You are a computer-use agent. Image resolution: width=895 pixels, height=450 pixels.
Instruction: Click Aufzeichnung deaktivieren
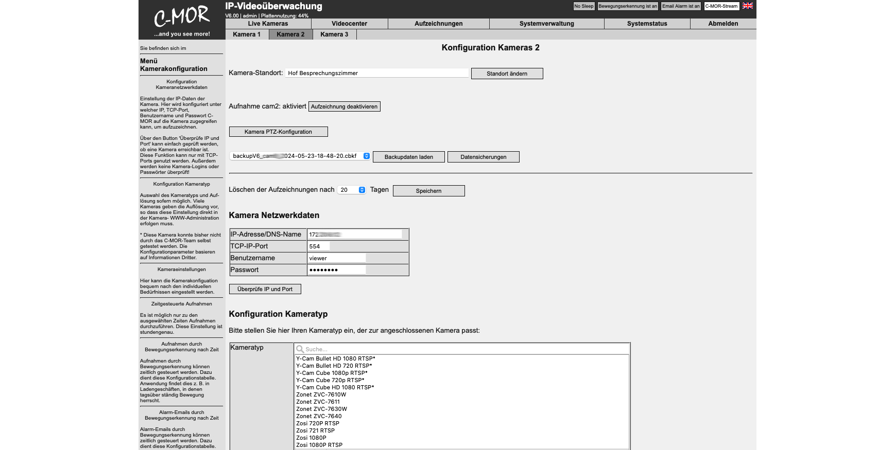pyautogui.click(x=344, y=107)
